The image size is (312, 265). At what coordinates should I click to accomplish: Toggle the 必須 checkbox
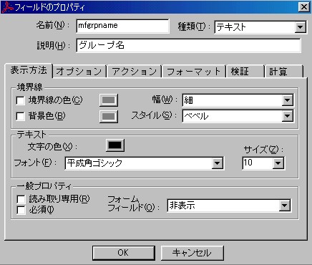21,210
